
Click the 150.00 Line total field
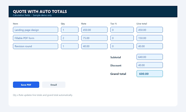(x=150, y=38)
